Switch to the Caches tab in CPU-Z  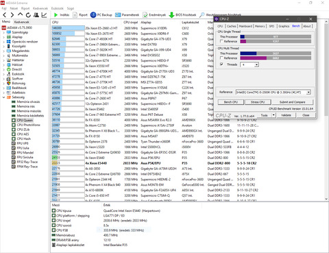(232, 26)
